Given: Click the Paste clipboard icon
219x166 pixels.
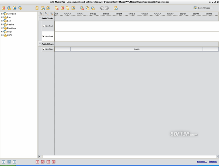Looking at the screenshot, I should tap(93, 8).
